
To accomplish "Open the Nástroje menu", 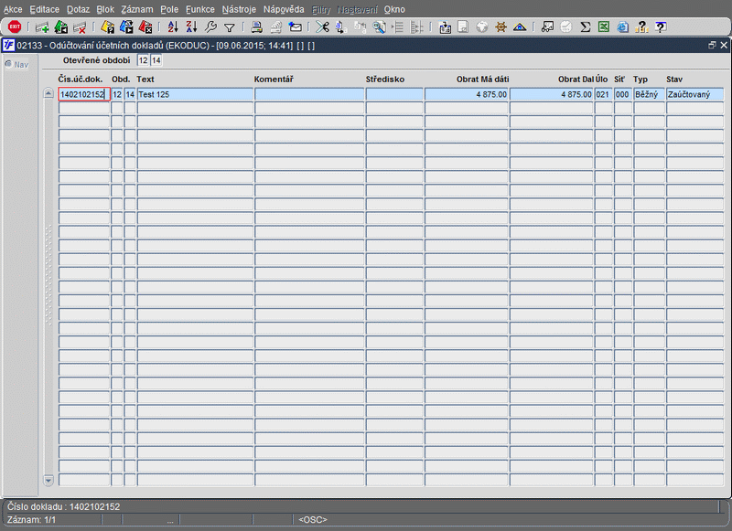I will pos(239,9).
